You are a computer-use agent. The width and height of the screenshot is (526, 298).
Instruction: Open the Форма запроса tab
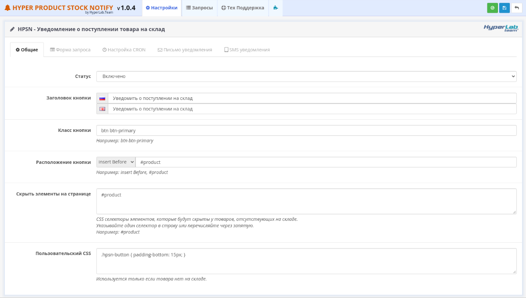coord(70,50)
